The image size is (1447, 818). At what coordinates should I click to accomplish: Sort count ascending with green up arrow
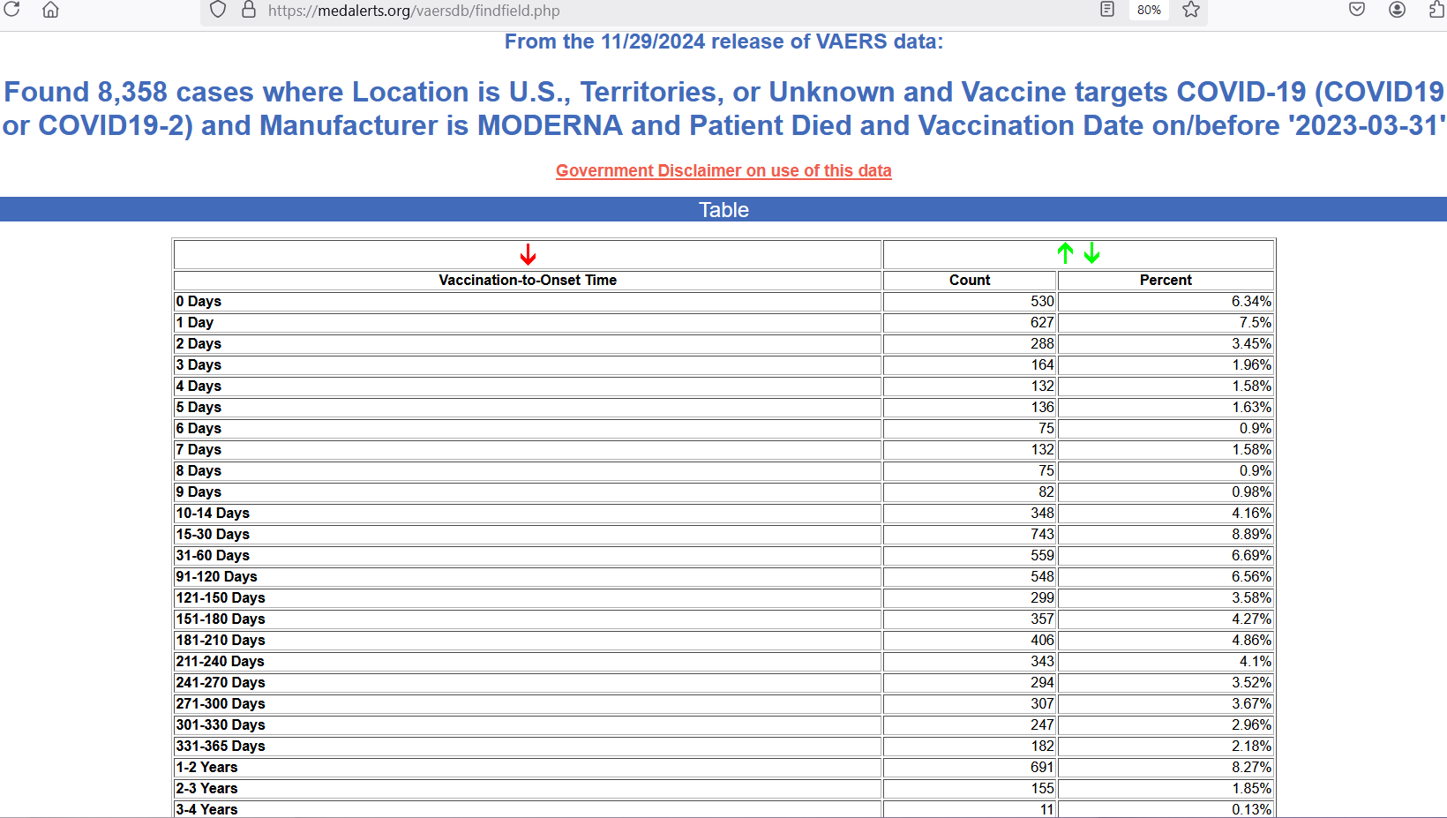(x=1065, y=253)
